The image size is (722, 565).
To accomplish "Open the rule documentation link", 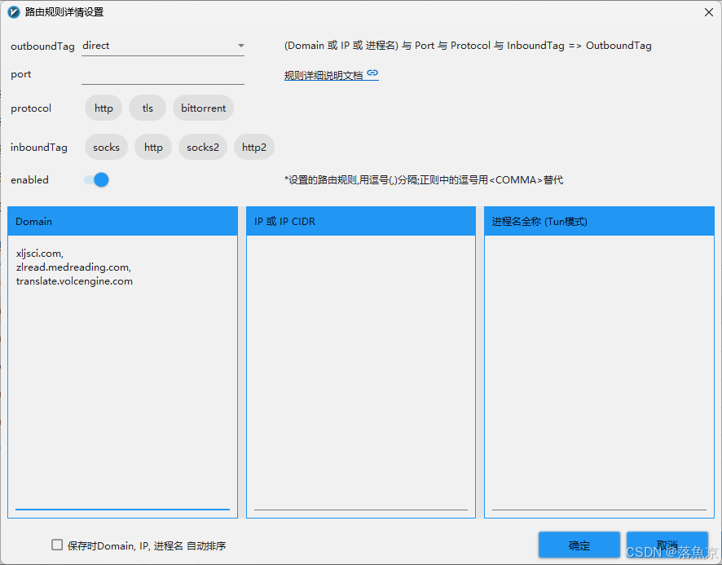I will [x=331, y=75].
